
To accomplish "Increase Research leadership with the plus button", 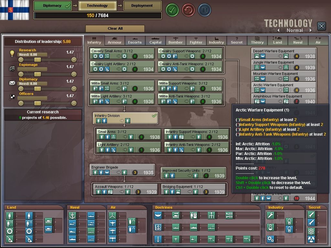I will coord(74,60).
